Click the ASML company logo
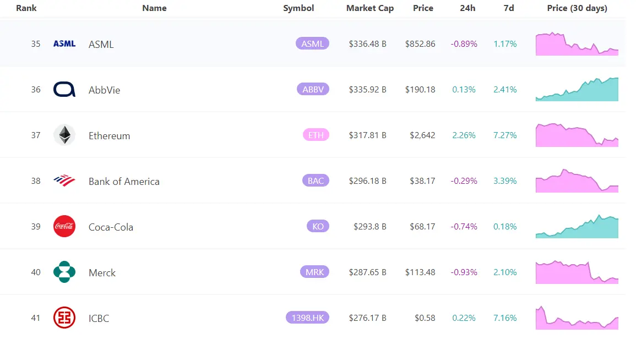This screenshot has width=636, height=339. tap(64, 43)
